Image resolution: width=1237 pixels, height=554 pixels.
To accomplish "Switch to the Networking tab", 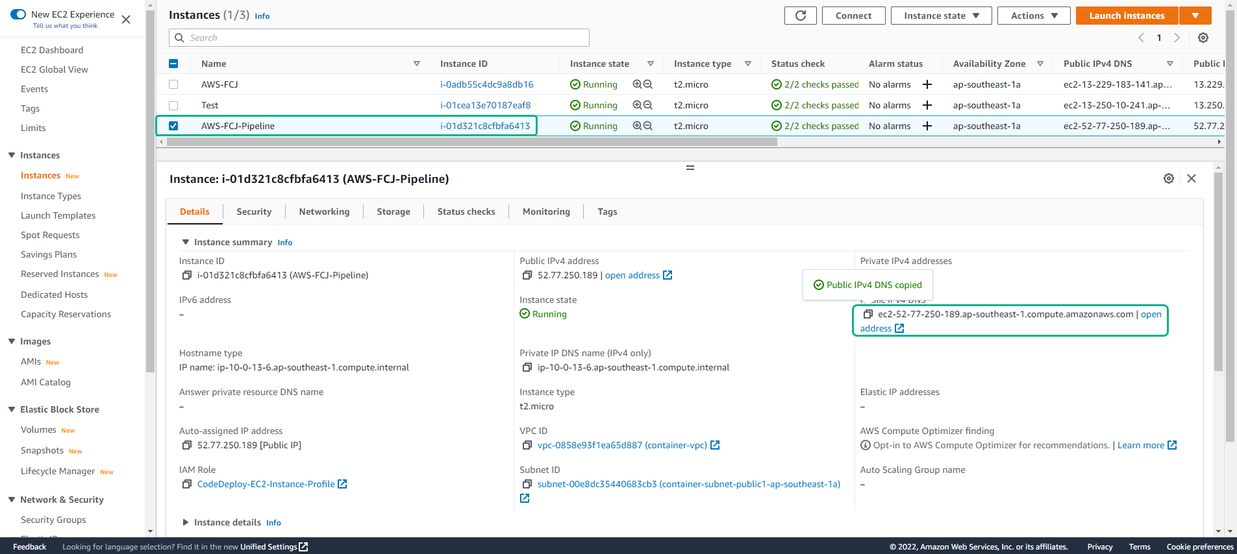I will point(324,211).
